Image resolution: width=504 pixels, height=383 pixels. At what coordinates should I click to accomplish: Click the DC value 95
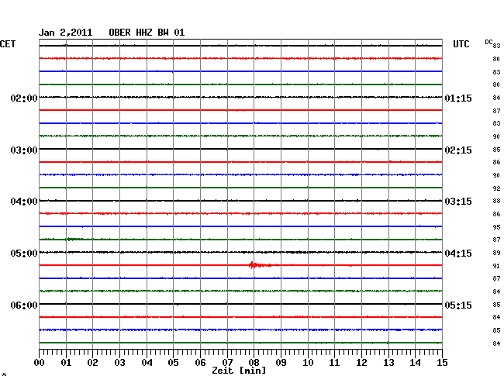coord(496,227)
